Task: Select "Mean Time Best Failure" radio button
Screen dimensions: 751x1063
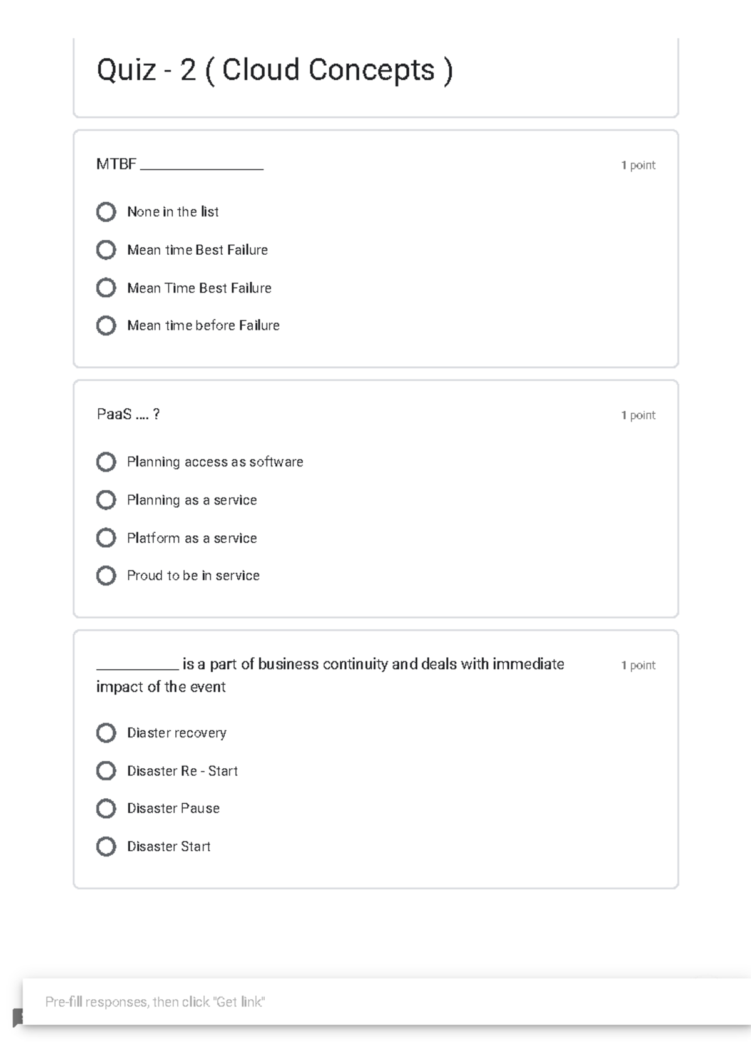Action: (x=106, y=288)
